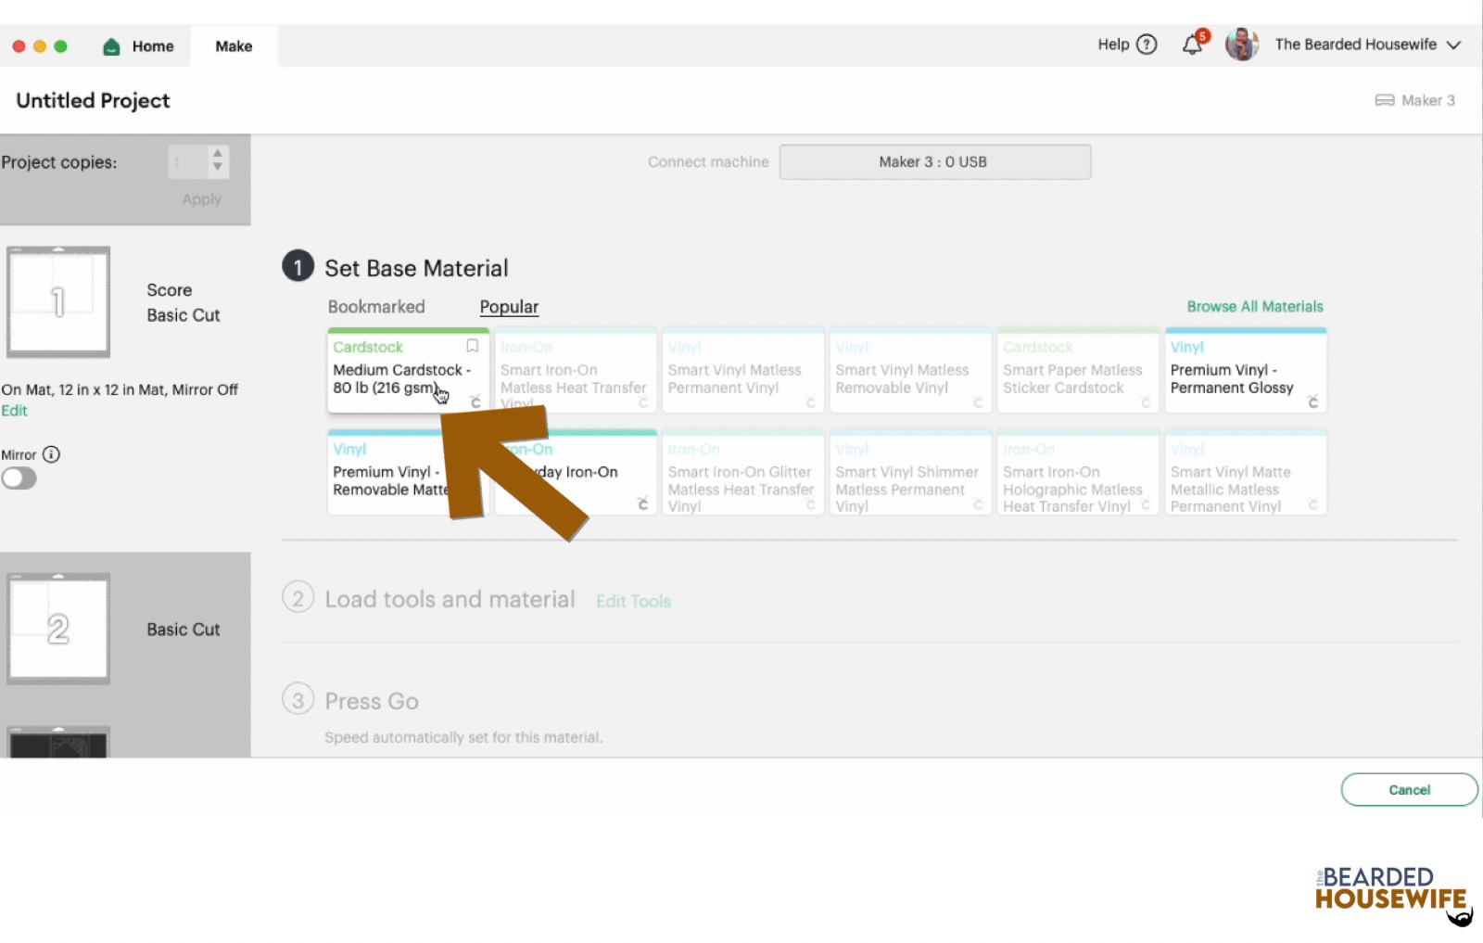Open the Maker 3 : 0 USB machine selector
Screen dimensions: 1483x943
pyautogui.click(x=934, y=162)
